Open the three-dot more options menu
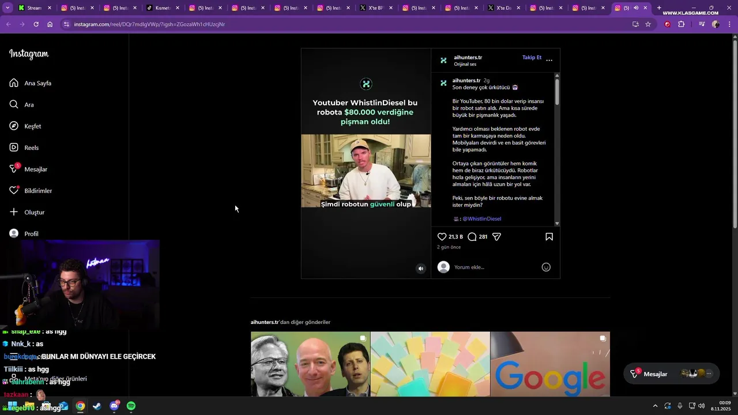738x415 pixels. point(549,60)
